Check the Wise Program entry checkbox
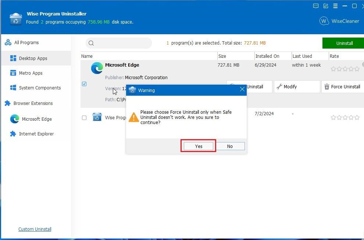The image size is (364, 240). 84,117
